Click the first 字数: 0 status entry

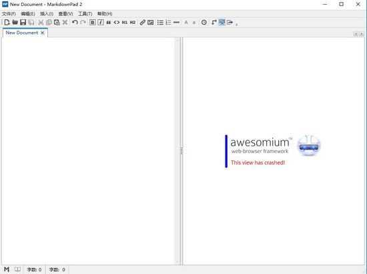(34, 269)
